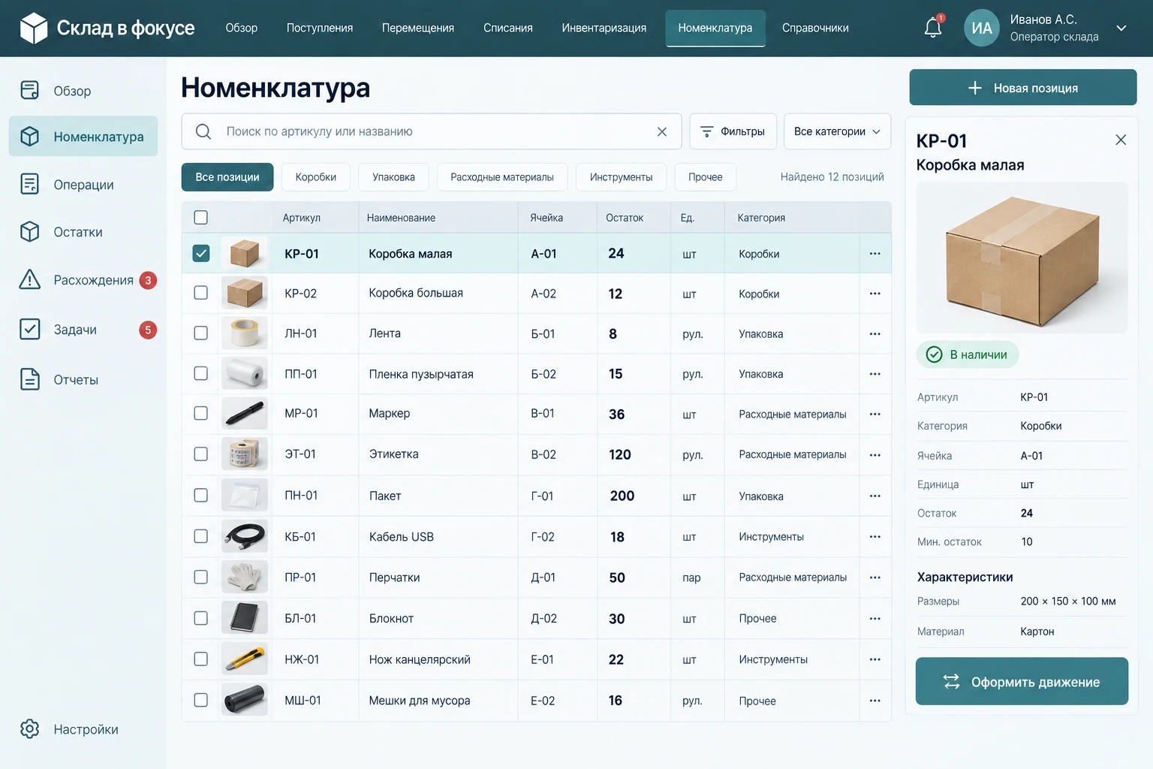The image size is (1153, 769).
Task: Select the Инструменты category tab
Action: coord(621,177)
